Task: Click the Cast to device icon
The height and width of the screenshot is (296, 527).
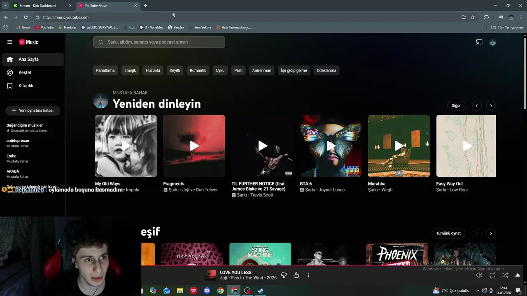Action: pyautogui.click(x=479, y=42)
